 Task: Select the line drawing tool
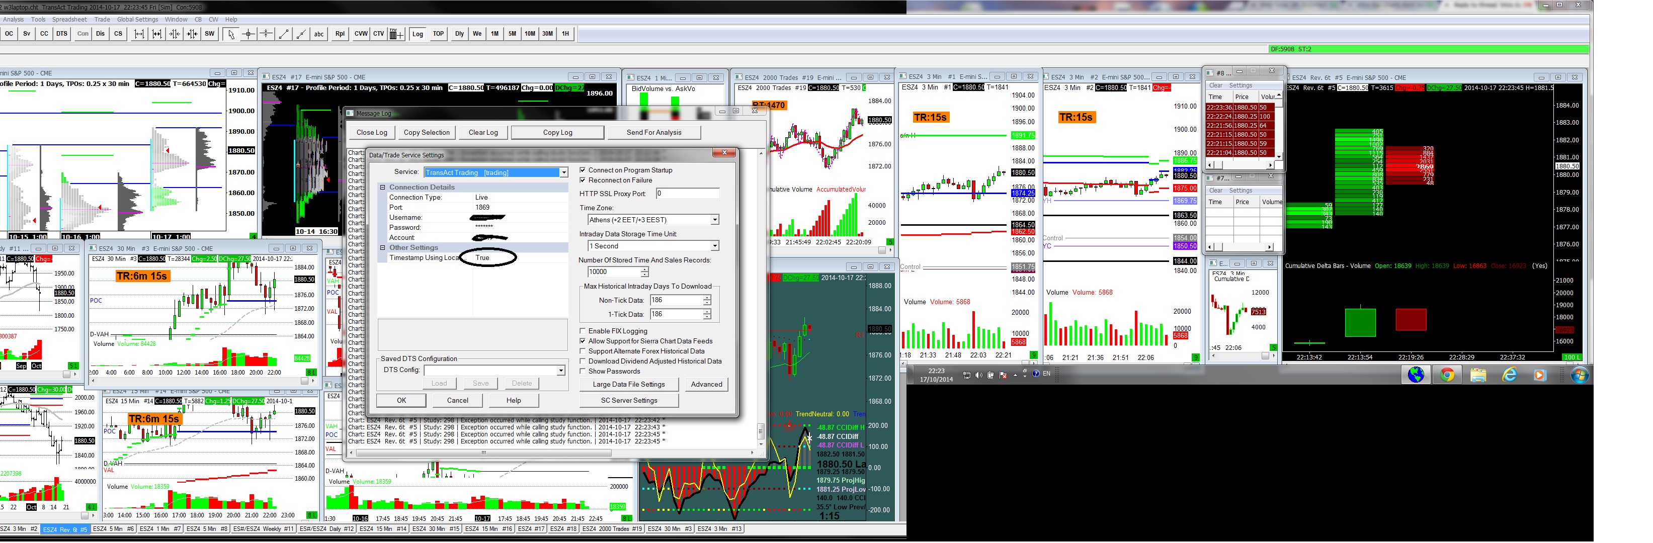pos(284,34)
